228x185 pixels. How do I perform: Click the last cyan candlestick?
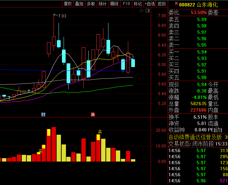133,63
